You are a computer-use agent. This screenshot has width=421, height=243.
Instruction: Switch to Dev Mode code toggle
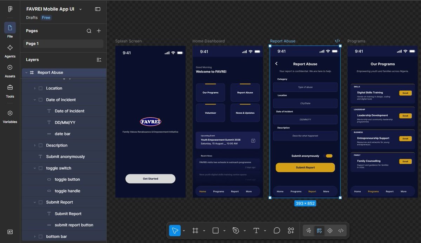coord(341,230)
